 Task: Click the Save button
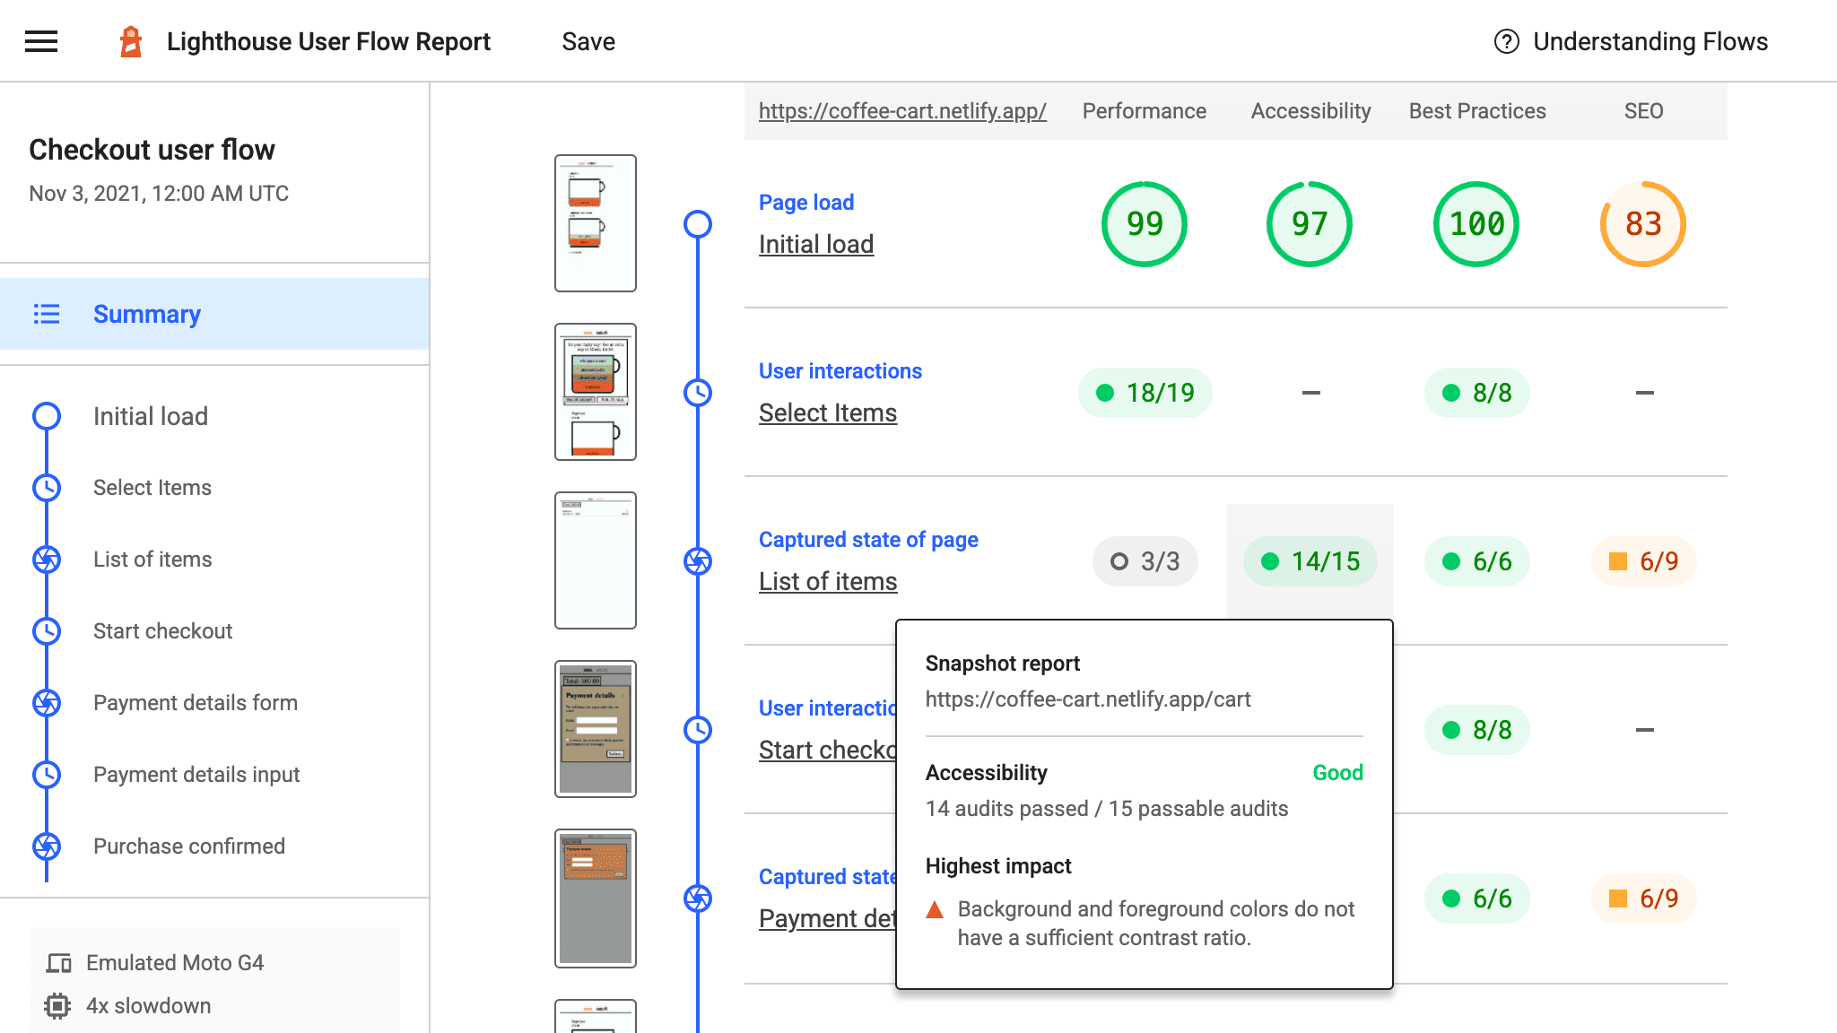coord(588,41)
